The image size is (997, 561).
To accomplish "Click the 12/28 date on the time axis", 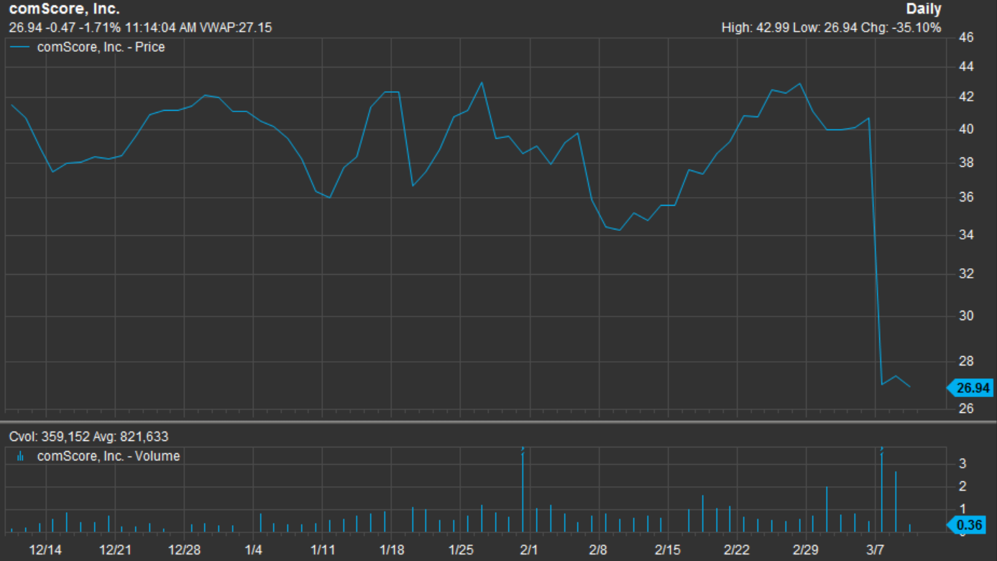I will 184,550.
